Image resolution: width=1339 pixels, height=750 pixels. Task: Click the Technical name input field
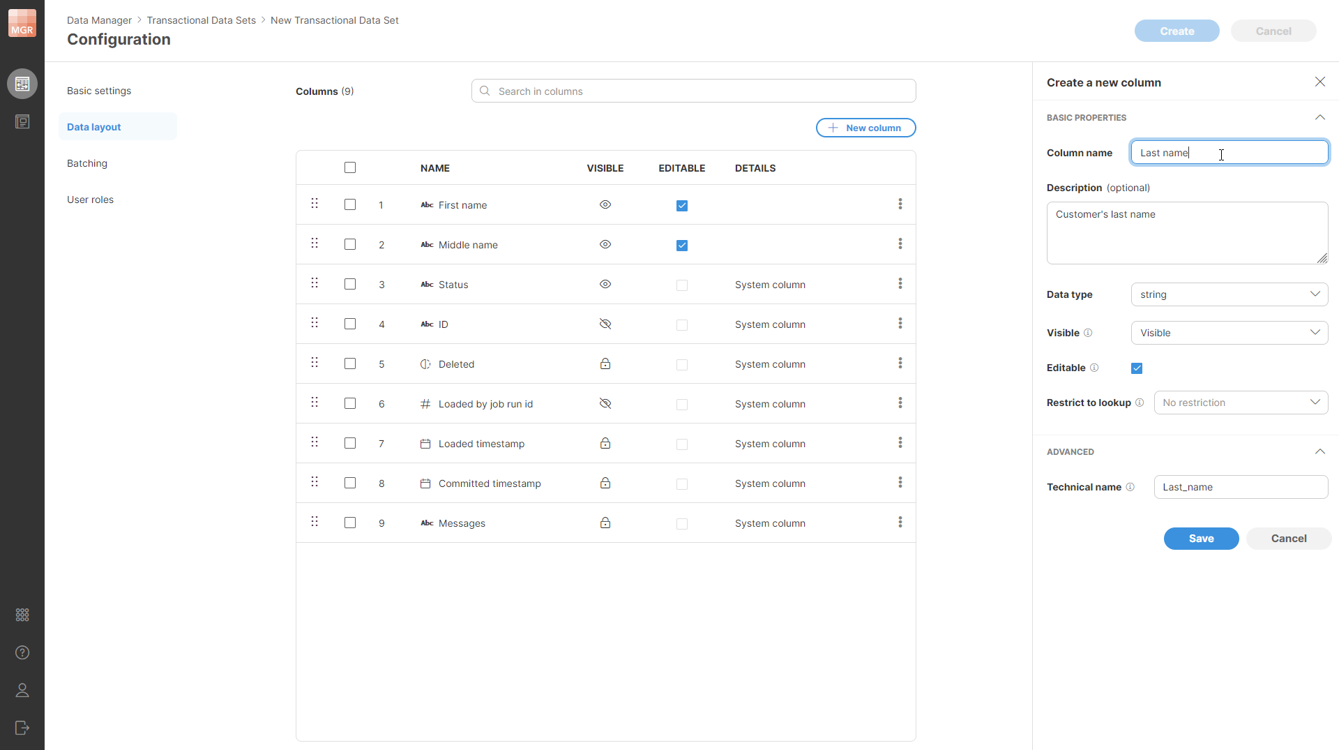(1241, 486)
